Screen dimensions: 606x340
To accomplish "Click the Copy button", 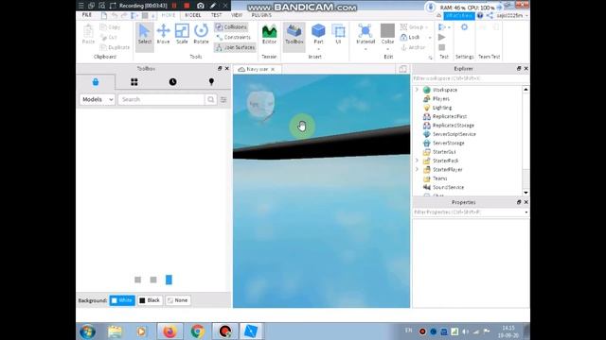I will [111, 27].
